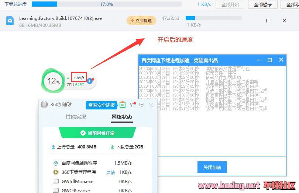Viewport: 299px width, 193px height.
Task: Click the 360下载管理程序 download icon
Action: coord(55,172)
